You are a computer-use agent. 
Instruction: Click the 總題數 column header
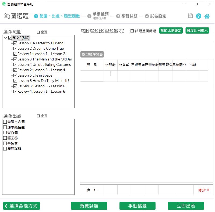pyautogui.click(x=111, y=65)
